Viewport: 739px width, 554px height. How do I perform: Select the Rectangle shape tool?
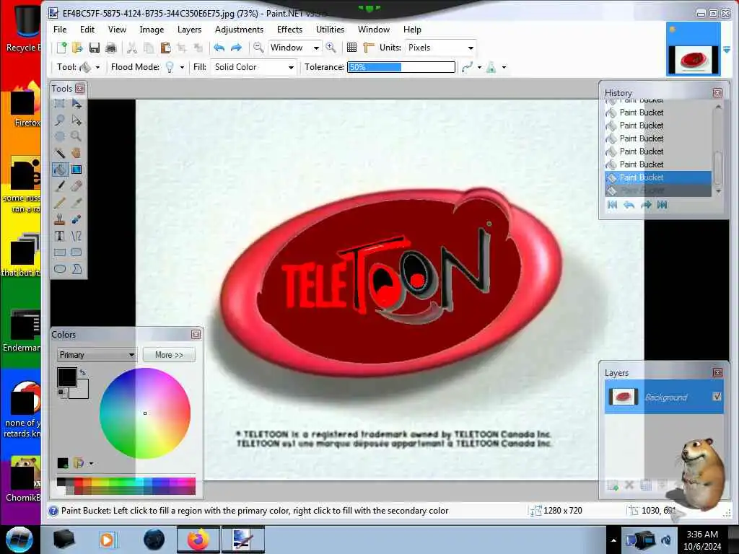60,252
